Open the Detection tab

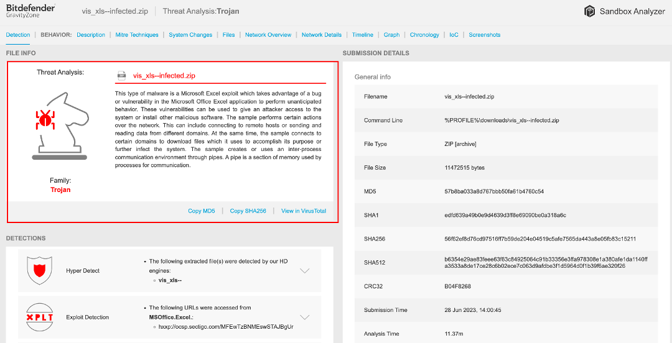click(x=18, y=35)
